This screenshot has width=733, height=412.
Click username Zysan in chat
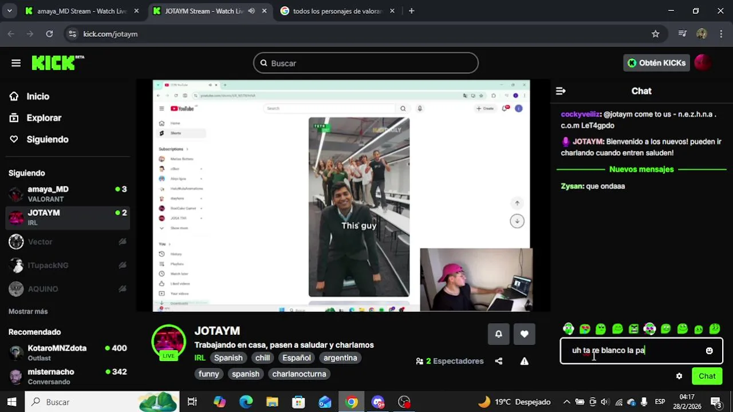click(572, 187)
